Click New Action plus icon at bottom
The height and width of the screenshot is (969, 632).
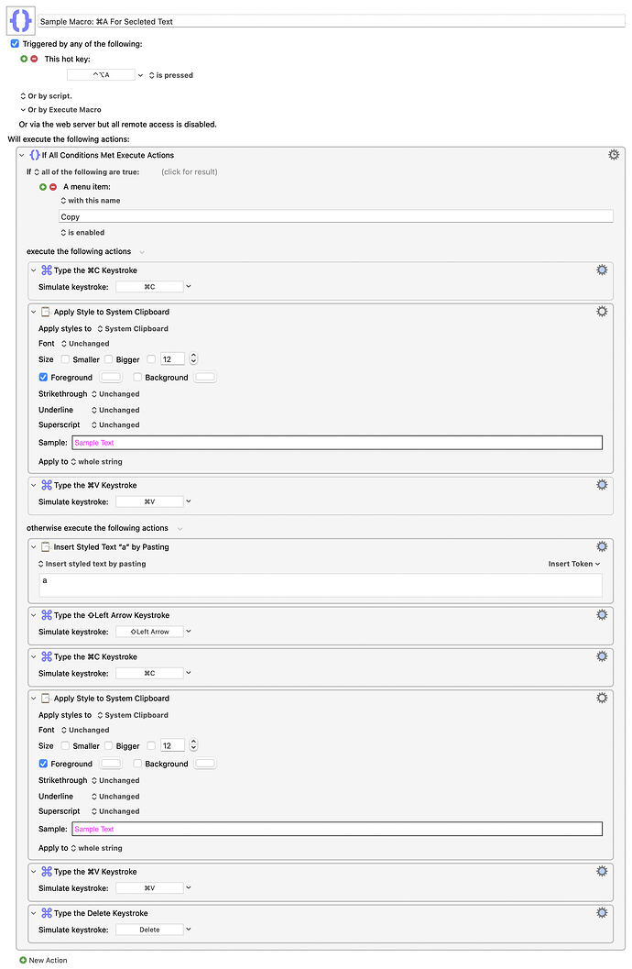[23, 961]
